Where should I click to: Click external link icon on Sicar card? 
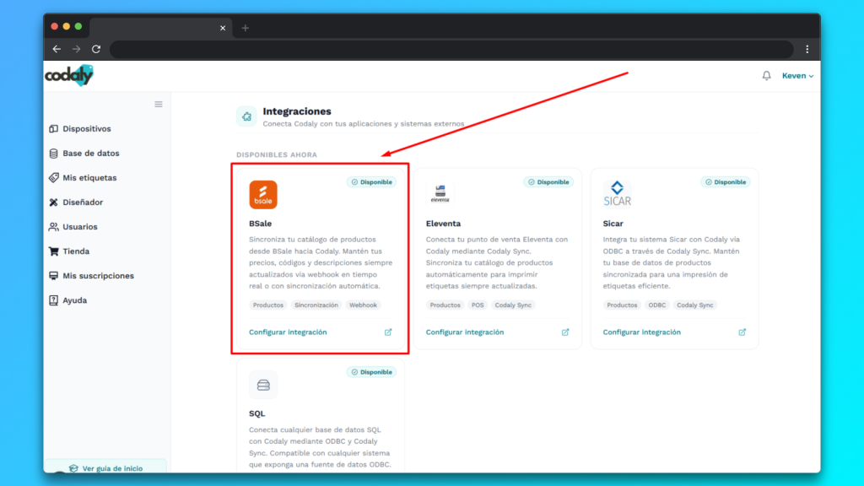[742, 332]
